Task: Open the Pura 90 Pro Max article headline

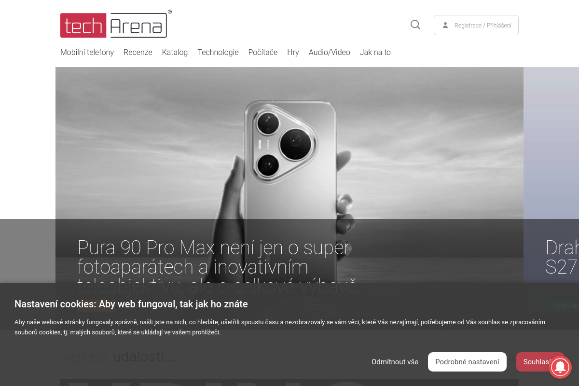Action: (217, 266)
